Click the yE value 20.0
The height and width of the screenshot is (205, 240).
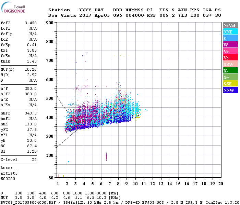[x=32, y=141]
